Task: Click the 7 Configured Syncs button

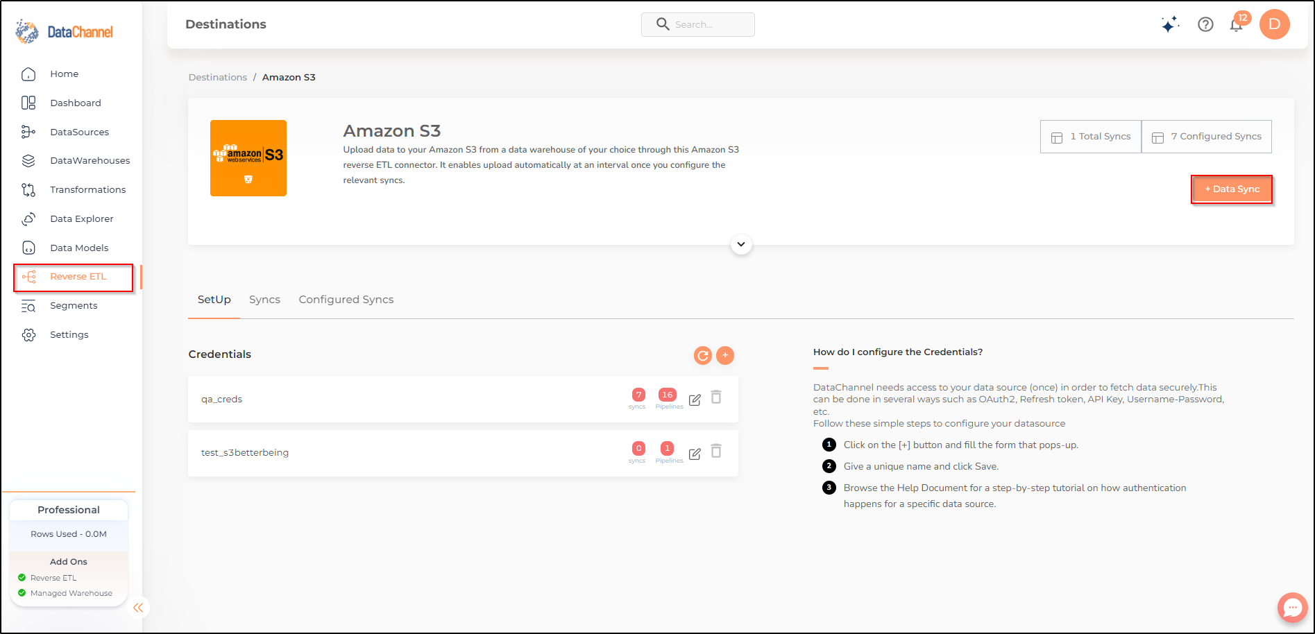Action: click(1207, 137)
